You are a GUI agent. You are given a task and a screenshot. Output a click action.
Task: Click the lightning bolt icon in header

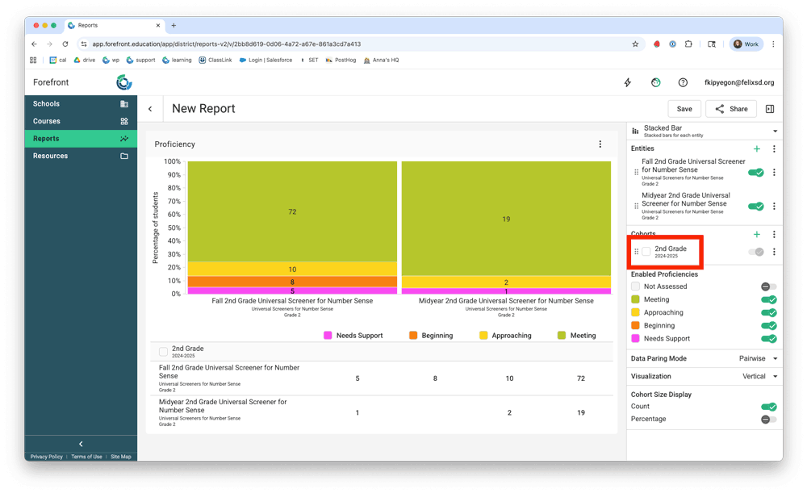pos(628,82)
